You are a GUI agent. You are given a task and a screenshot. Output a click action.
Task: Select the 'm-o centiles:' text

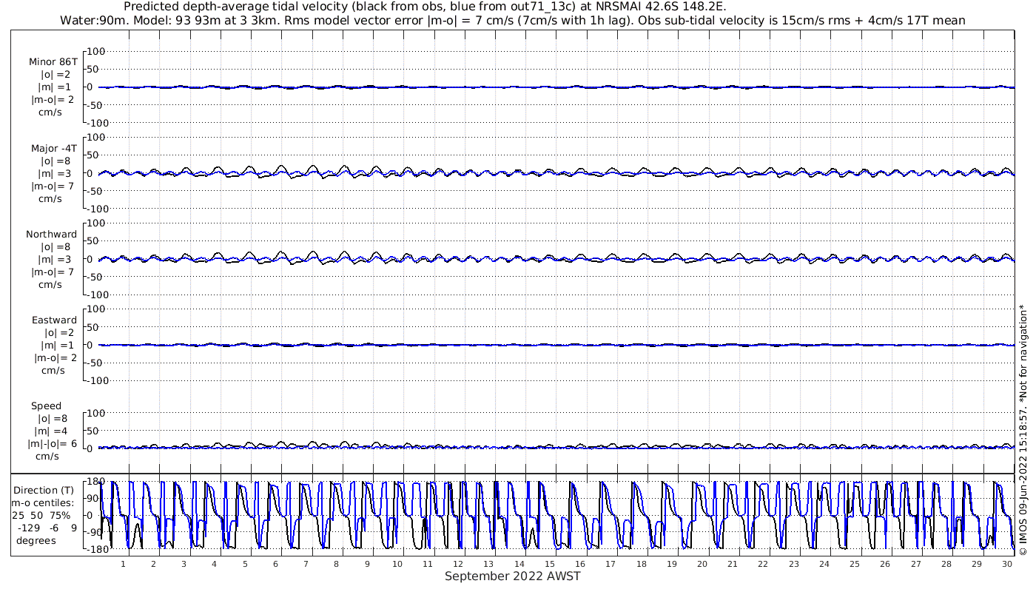click(43, 502)
